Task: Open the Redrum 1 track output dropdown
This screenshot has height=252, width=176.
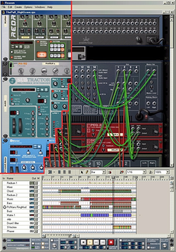Action: coord(36,183)
